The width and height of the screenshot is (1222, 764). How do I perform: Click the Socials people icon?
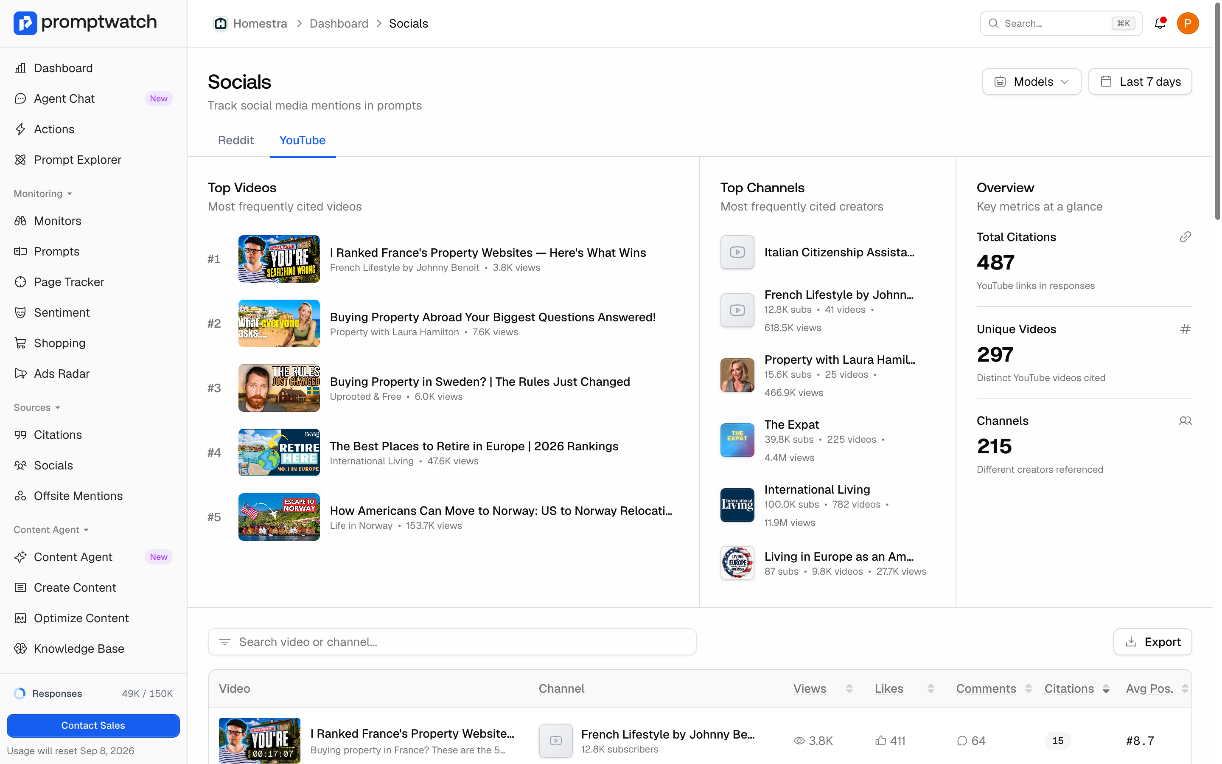pyautogui.click(x=21, y=465)
